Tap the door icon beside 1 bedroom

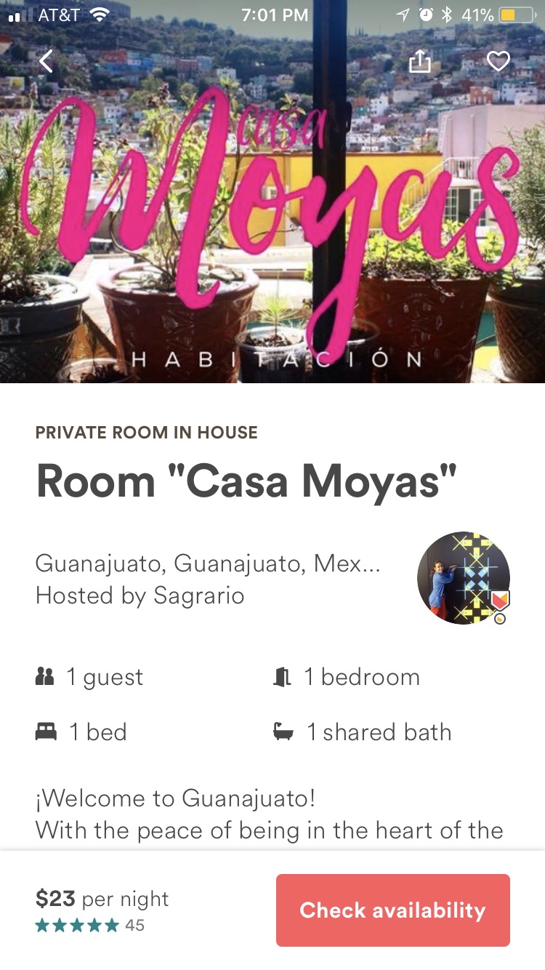point(282,678)
